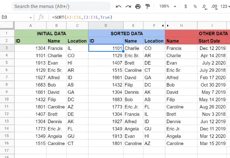The width and height of the screenshot is (230, 158).
Task: Open the D3 name box dropdown
Action: click(x=31, y=18)
